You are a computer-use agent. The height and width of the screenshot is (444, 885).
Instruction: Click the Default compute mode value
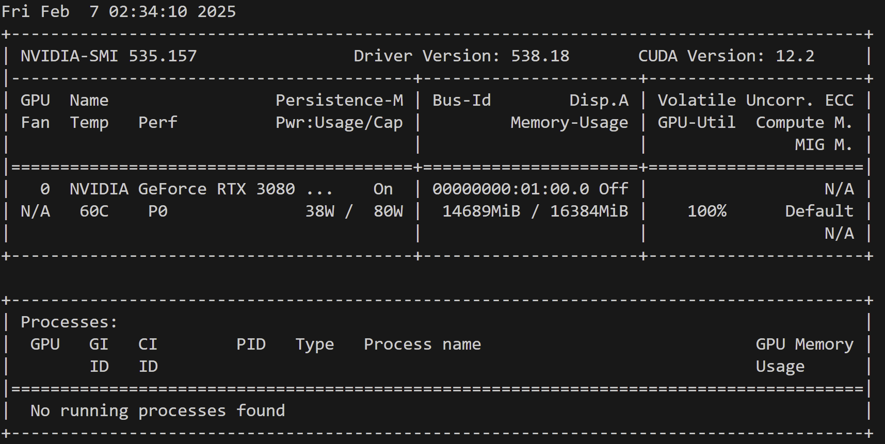819,211
